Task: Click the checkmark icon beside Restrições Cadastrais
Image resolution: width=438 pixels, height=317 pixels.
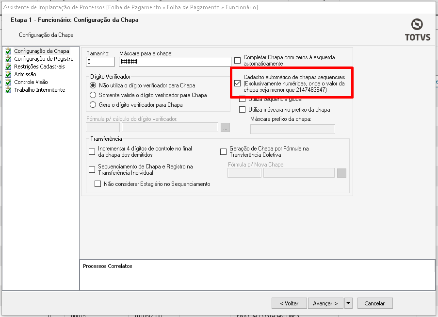Action: click(8, 67)
